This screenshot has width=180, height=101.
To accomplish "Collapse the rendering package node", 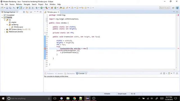I will point(7,25).
